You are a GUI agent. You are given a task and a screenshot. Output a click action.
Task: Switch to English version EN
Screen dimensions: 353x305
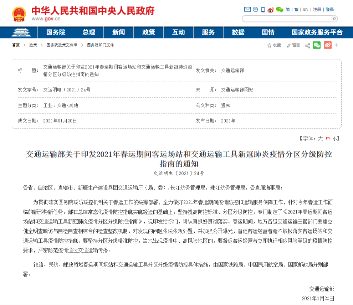click(306, 10)
